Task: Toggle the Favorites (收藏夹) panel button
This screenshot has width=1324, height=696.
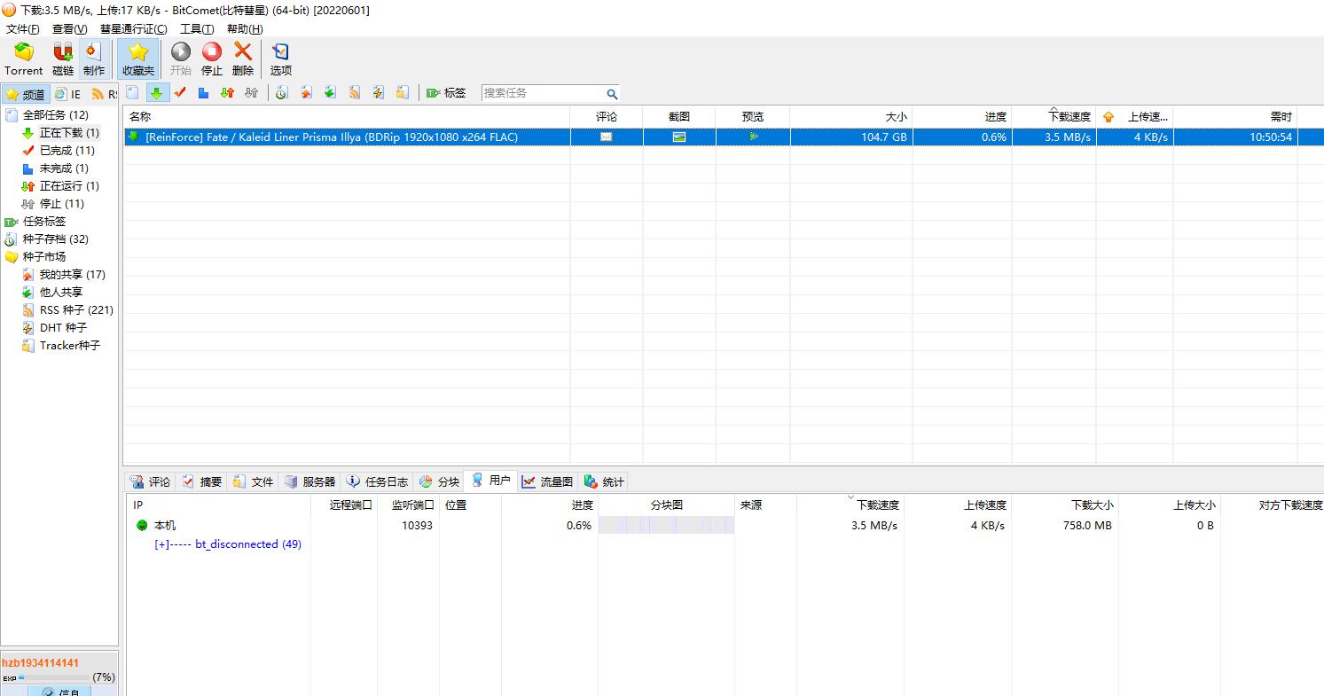Action: pyautogui.click(x=138, y=59)
